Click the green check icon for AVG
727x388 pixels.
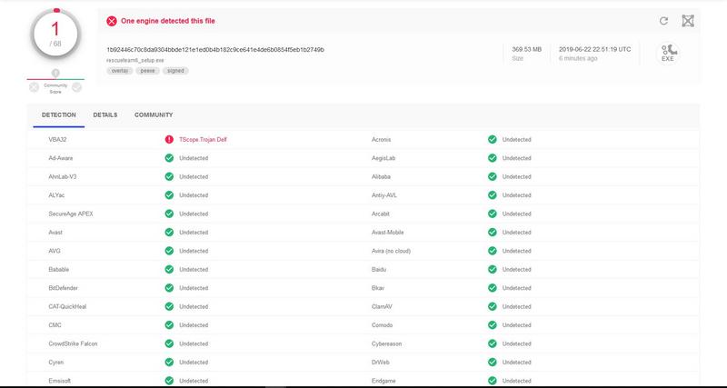169,251
